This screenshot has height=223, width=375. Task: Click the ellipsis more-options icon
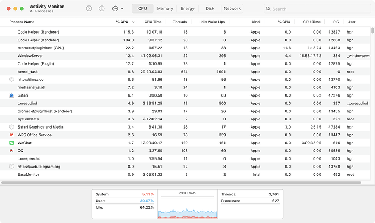(x=115, y=9)
